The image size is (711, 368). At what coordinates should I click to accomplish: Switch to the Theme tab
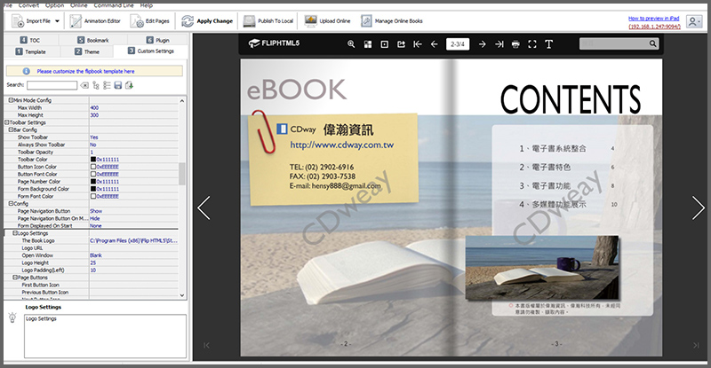point(86,51)
